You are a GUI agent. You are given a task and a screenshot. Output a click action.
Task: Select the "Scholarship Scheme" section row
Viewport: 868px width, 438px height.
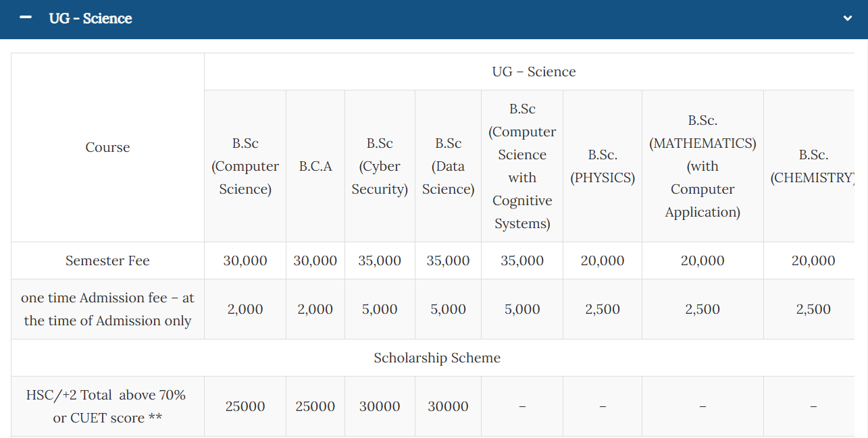click(437, 358)
